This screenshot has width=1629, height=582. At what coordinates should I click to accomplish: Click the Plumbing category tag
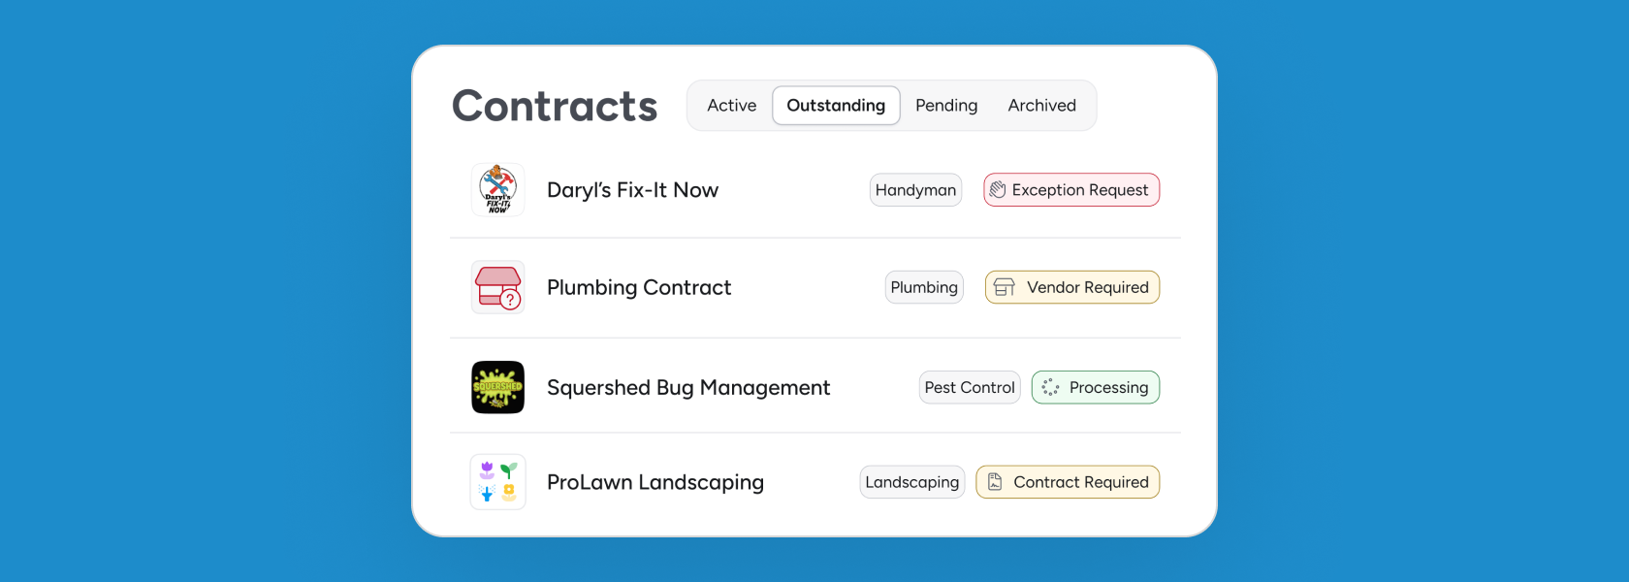click(x=924, y=287)
